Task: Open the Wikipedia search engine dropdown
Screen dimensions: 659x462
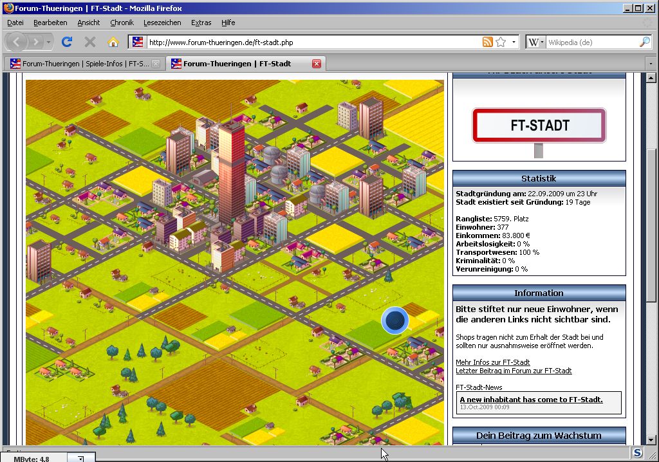Action: point(536,42)
